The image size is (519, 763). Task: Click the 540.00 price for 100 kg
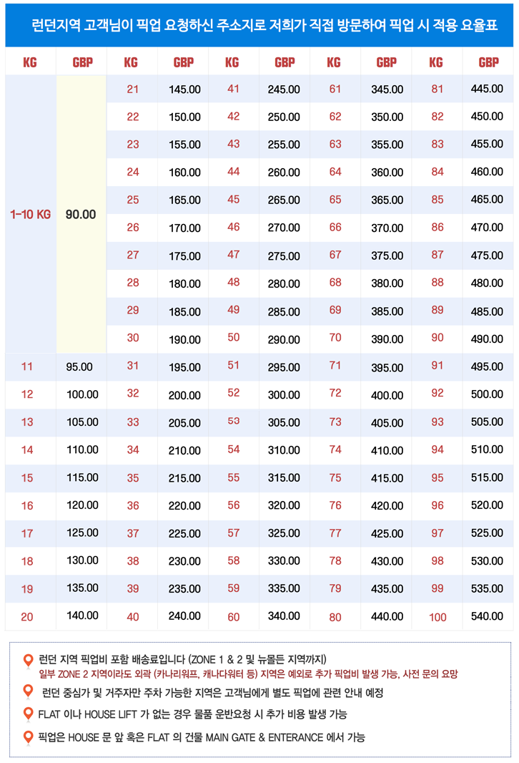point(487,616)
